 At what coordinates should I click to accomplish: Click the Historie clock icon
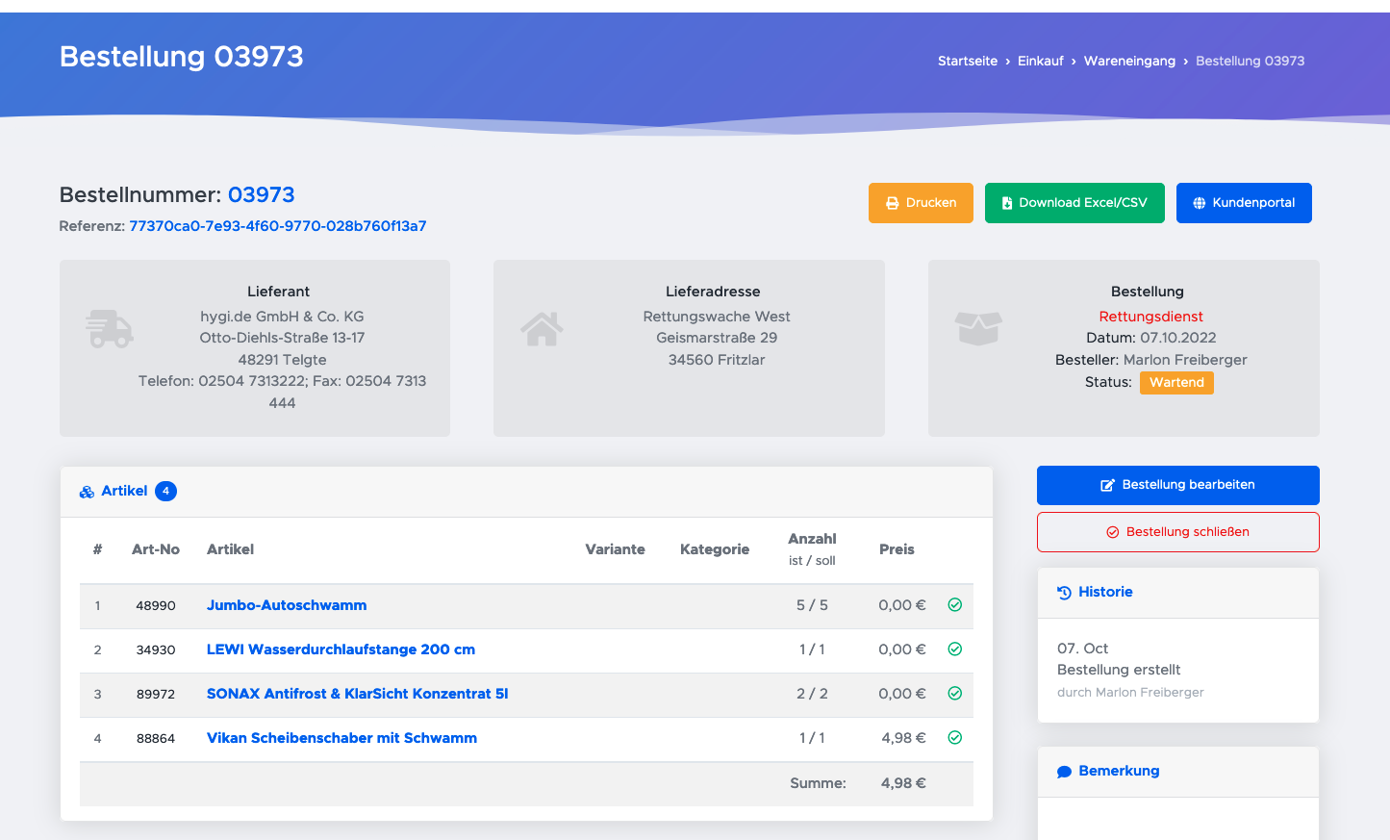1064,593
